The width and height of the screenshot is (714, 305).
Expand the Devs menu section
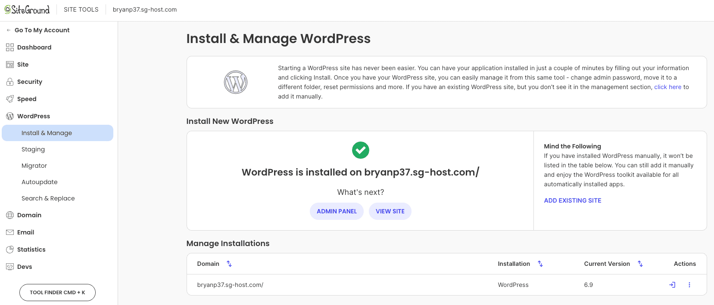click(x=59, y=267)
